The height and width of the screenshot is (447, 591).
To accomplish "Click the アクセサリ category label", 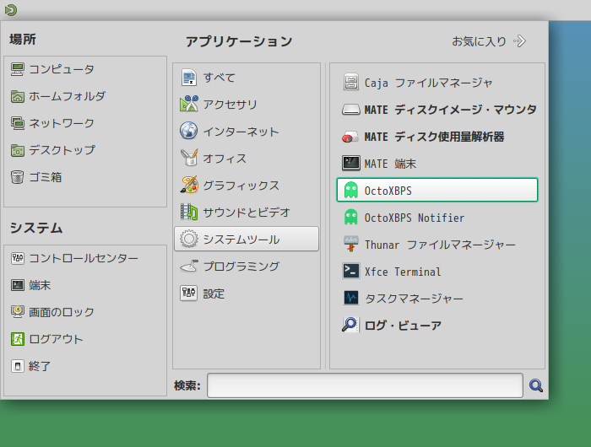I will (230, 105).
